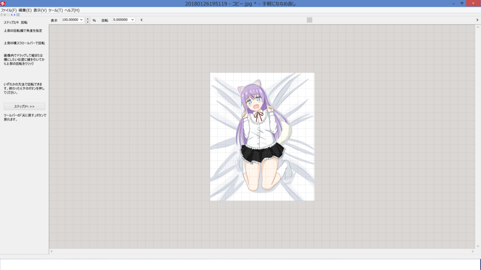The image size is (481, 270).
Task: Click the new file toolbar icon
Action: click(x=1, y=15)
